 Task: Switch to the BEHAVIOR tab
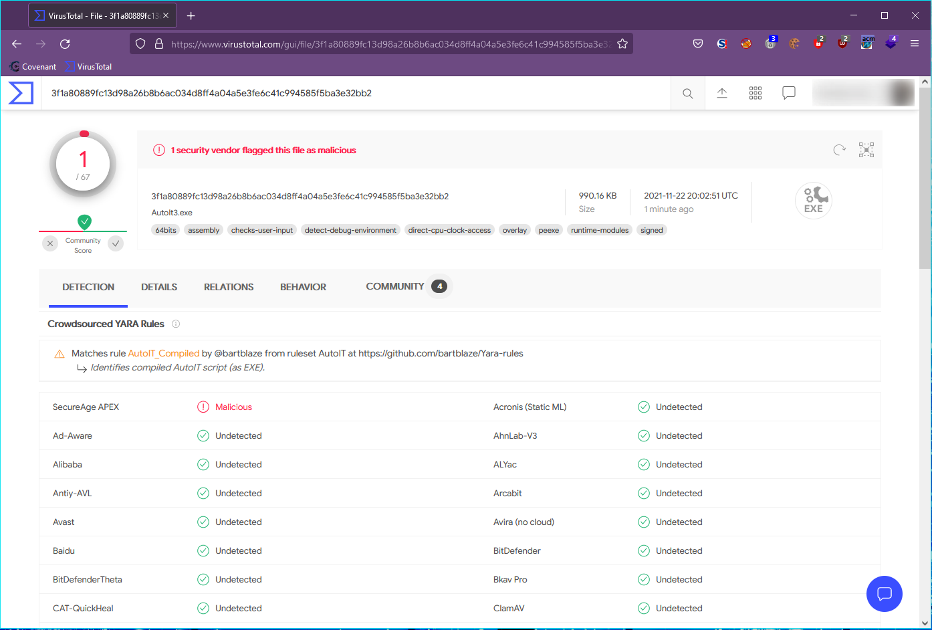click(303, 287)
